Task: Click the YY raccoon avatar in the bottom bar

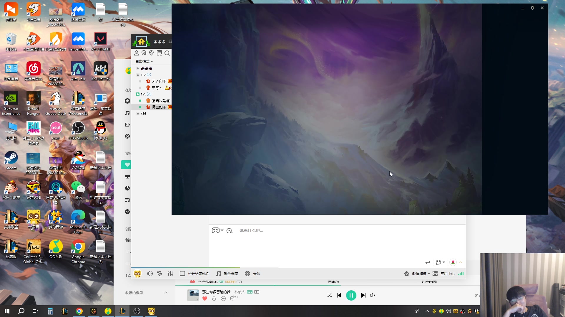Action: tap(137, 274)
